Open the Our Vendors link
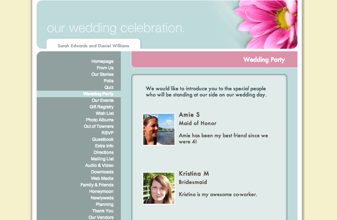The height and width of the screenshot is (220, 337). click(101, 217)
